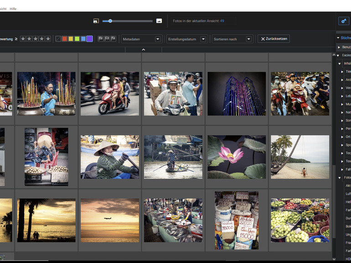Click the thumbnail size slider handle
Viewport: 351px width, 263px height.
(x=110, y=21)
